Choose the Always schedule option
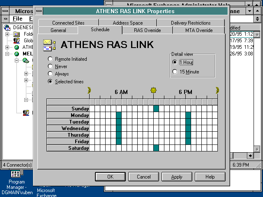 pyautogui.click(x=58, y=74)
